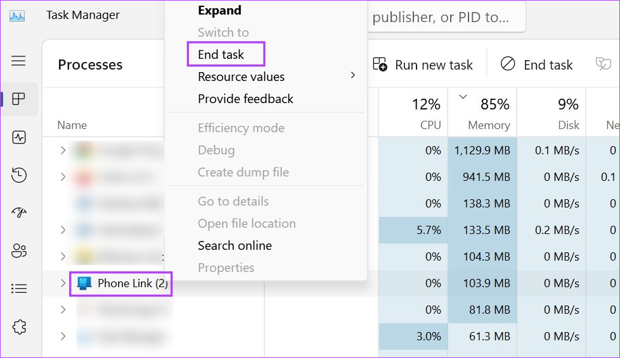Sort by the Memory column header
The height and width of the screenshot is (358, 620).
click(x=482, y=113)
